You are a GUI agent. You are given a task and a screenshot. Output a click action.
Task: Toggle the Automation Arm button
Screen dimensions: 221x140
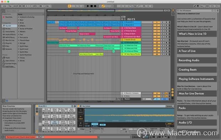(x=103, y=6)
